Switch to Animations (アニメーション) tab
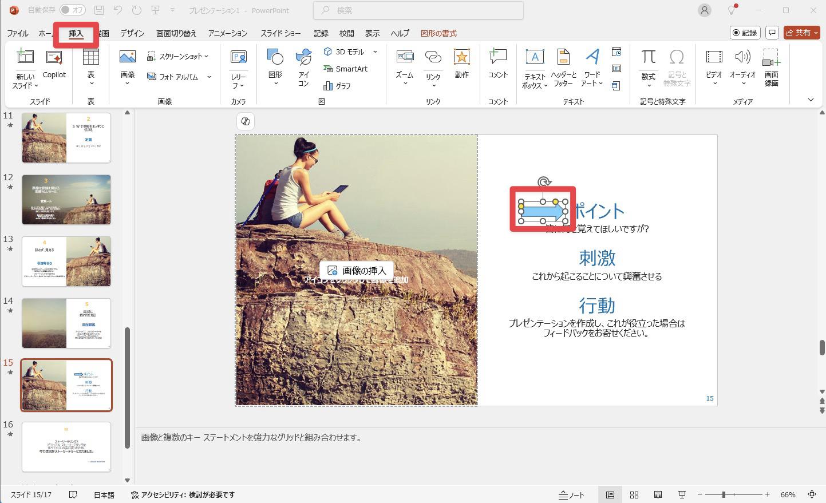 tap(228, 33)
